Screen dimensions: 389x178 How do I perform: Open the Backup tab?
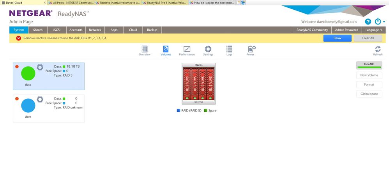tap(152, 30)
